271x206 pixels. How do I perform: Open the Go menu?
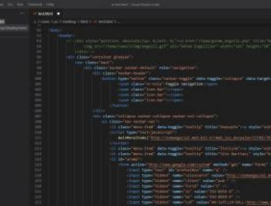(x=10, y=4)
